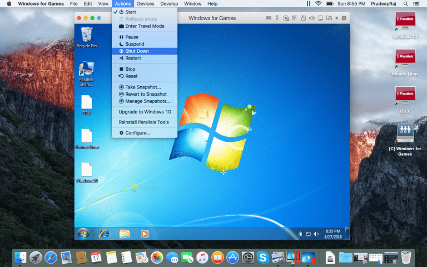Viewport: 427px width, 267px height.
Task: Select the OS X file on Windows desktop
Action: (87, 105)
